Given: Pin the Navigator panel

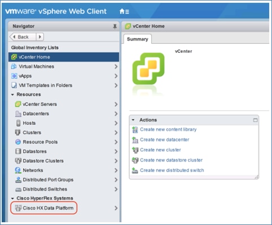Looking at the screenshot, I should [x=115, y=26].
